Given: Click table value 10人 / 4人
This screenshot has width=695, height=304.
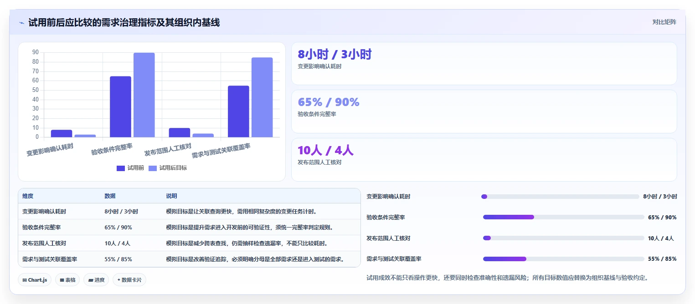Looking at the screenshot, I should pos(117,243).
